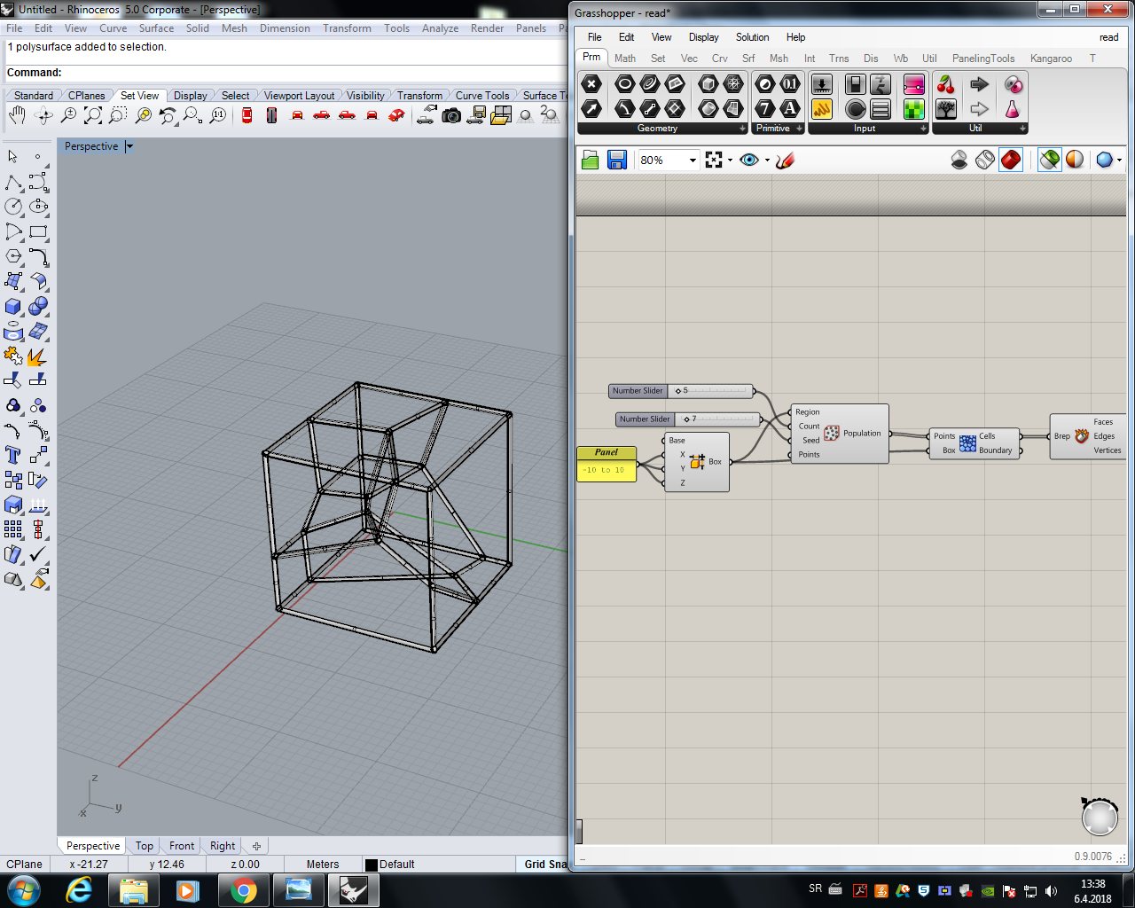
Task: Click the Join puzzle piece icon
Action: tap(13, 356)
